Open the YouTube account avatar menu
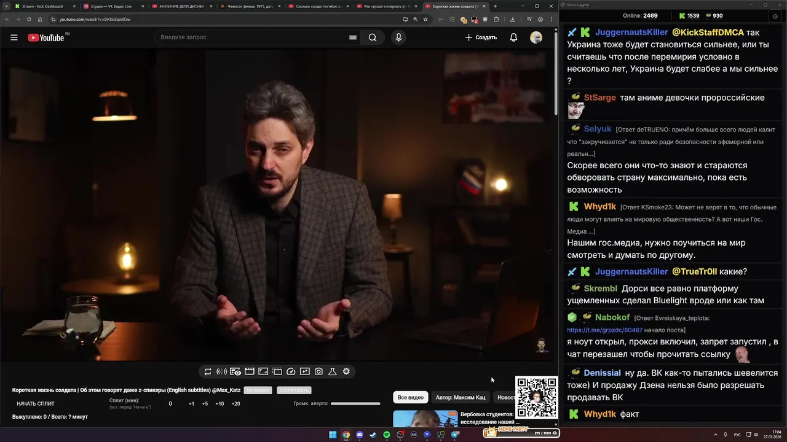Image resolution: width=787 pixels, height=442 pixels. [536, 37]
